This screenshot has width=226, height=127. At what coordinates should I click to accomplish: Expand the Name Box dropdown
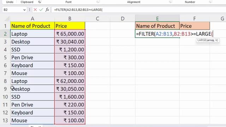(x=24, y=10)
